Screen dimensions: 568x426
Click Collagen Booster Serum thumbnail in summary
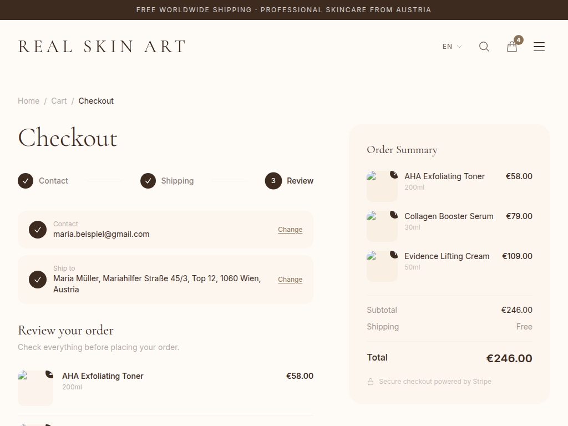pos(382,226)
